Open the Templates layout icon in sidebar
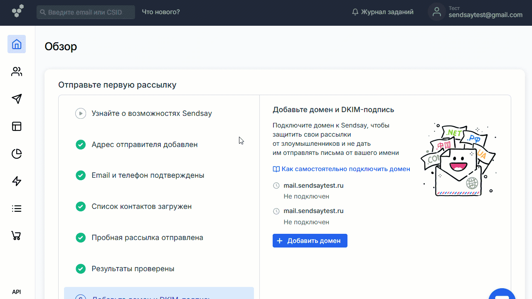 tap(17, 126)
